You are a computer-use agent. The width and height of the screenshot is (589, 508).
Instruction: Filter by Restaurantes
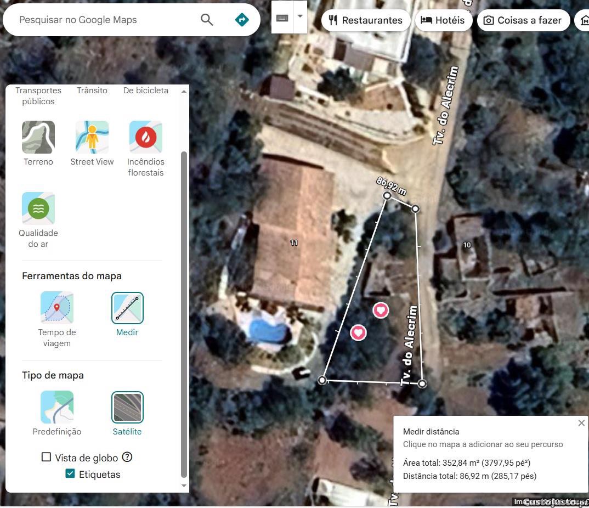pos(366,20)
